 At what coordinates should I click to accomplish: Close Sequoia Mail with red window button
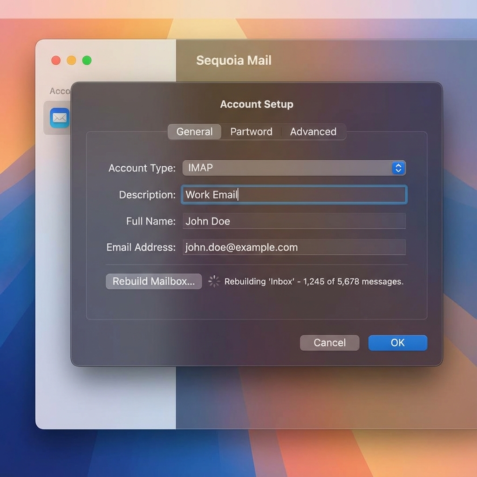(x=56, y=60)
